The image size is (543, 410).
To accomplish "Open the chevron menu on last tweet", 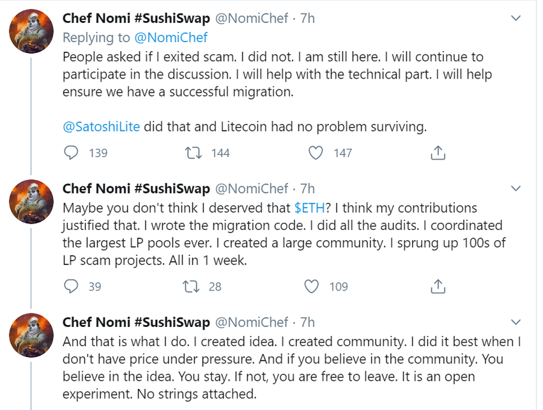I will tap(516, 323).
